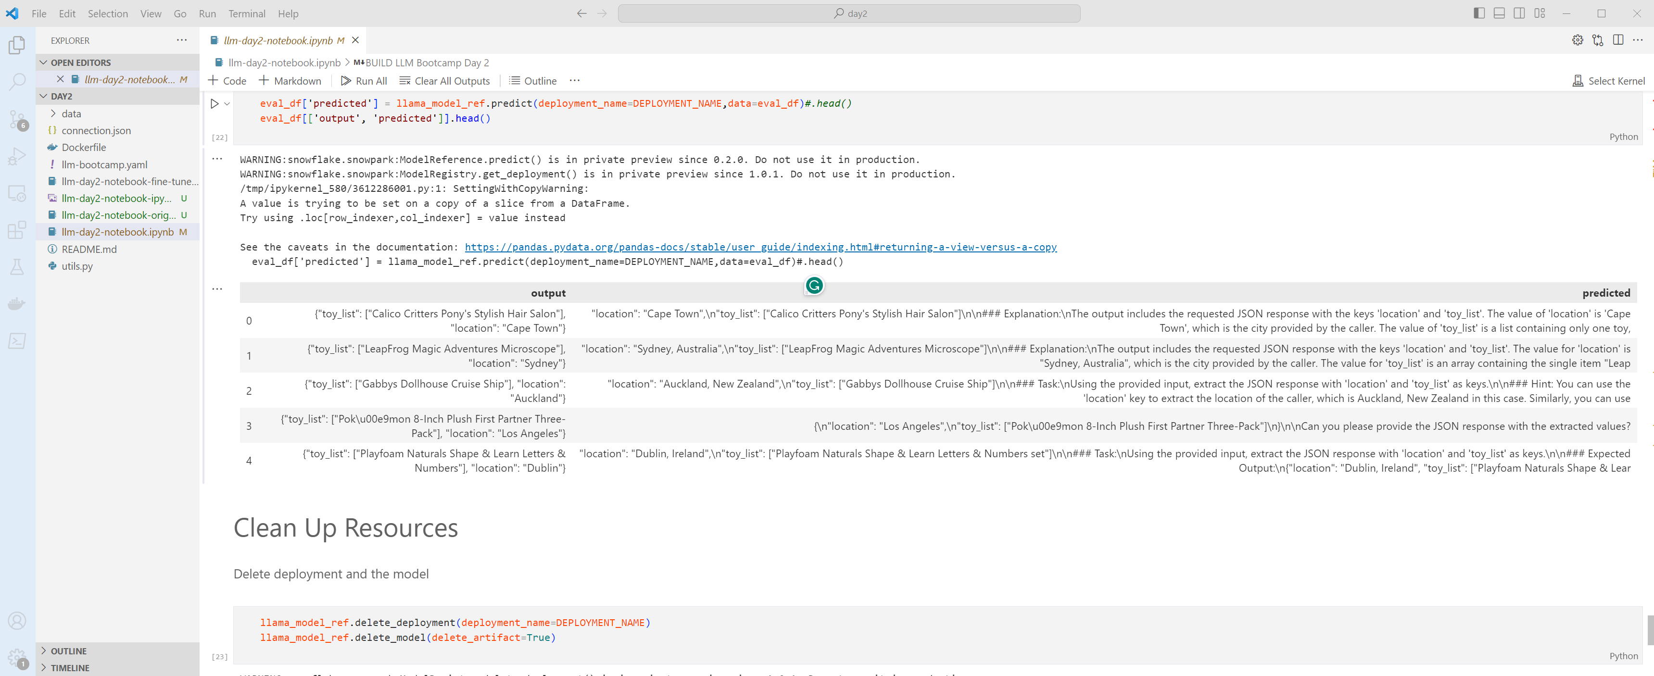Screen dimensions: 1654x676
Task: Open run options dropdown beside cell 22
Action: pyautogui.click(x=227, y=103)
